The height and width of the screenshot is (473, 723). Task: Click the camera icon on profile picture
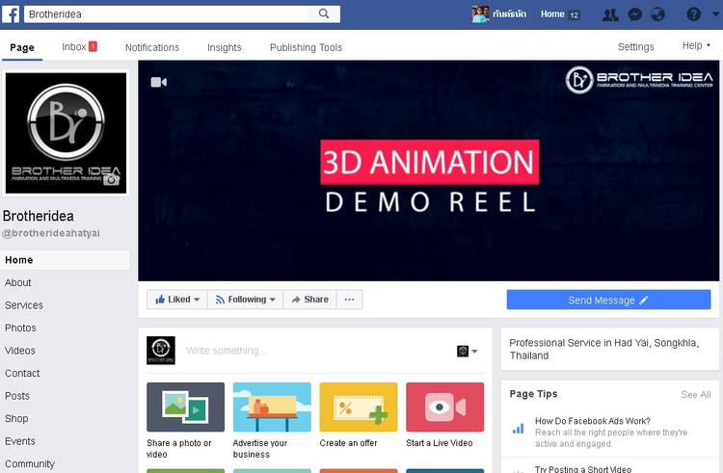112,179
